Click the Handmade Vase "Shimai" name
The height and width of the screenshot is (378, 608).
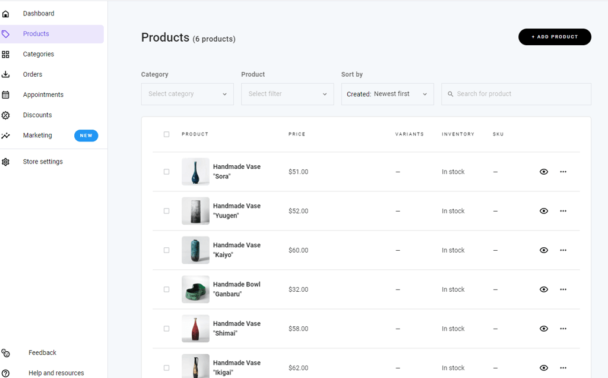236,328
